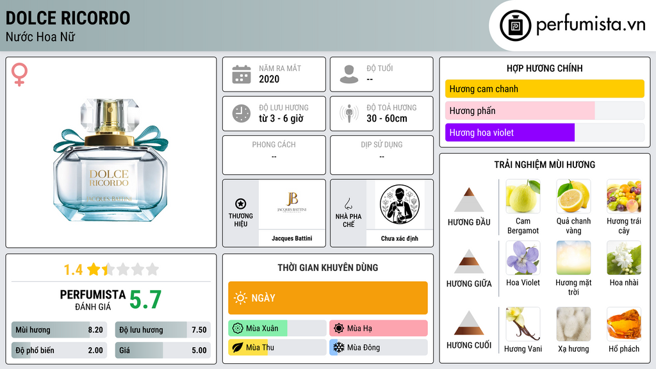Click the Jacques Battini brand name text
The width and height of the screenshot is (656, 369).
point(292,238)
